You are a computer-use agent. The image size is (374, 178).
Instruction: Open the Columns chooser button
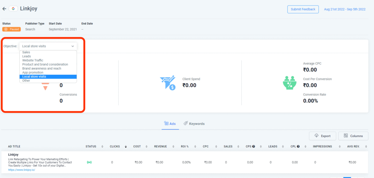pyautogui.click(x=353, y=136)
